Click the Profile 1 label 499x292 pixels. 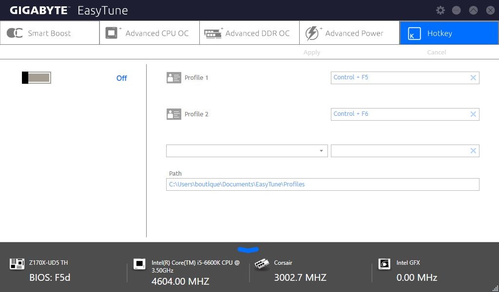tap(196, 78)
